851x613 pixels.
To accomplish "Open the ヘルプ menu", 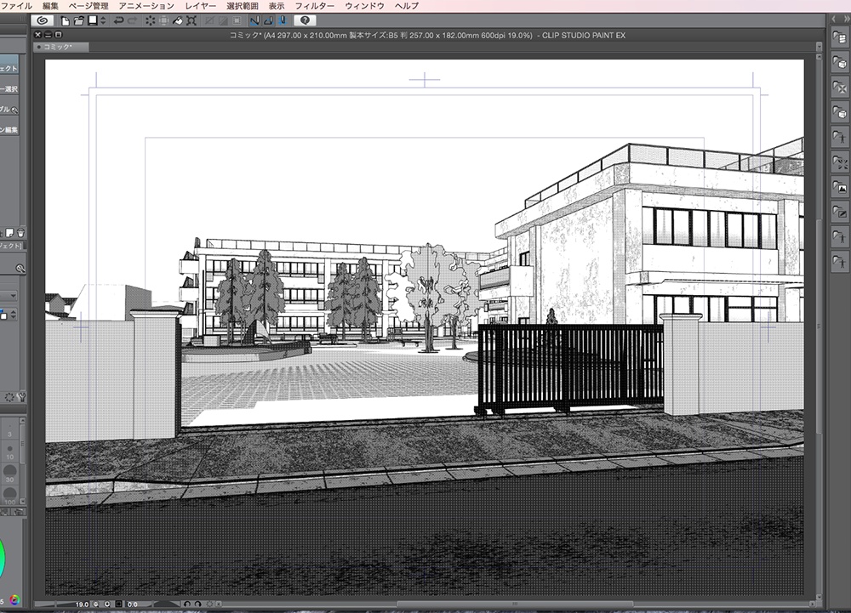I will 407,5.
